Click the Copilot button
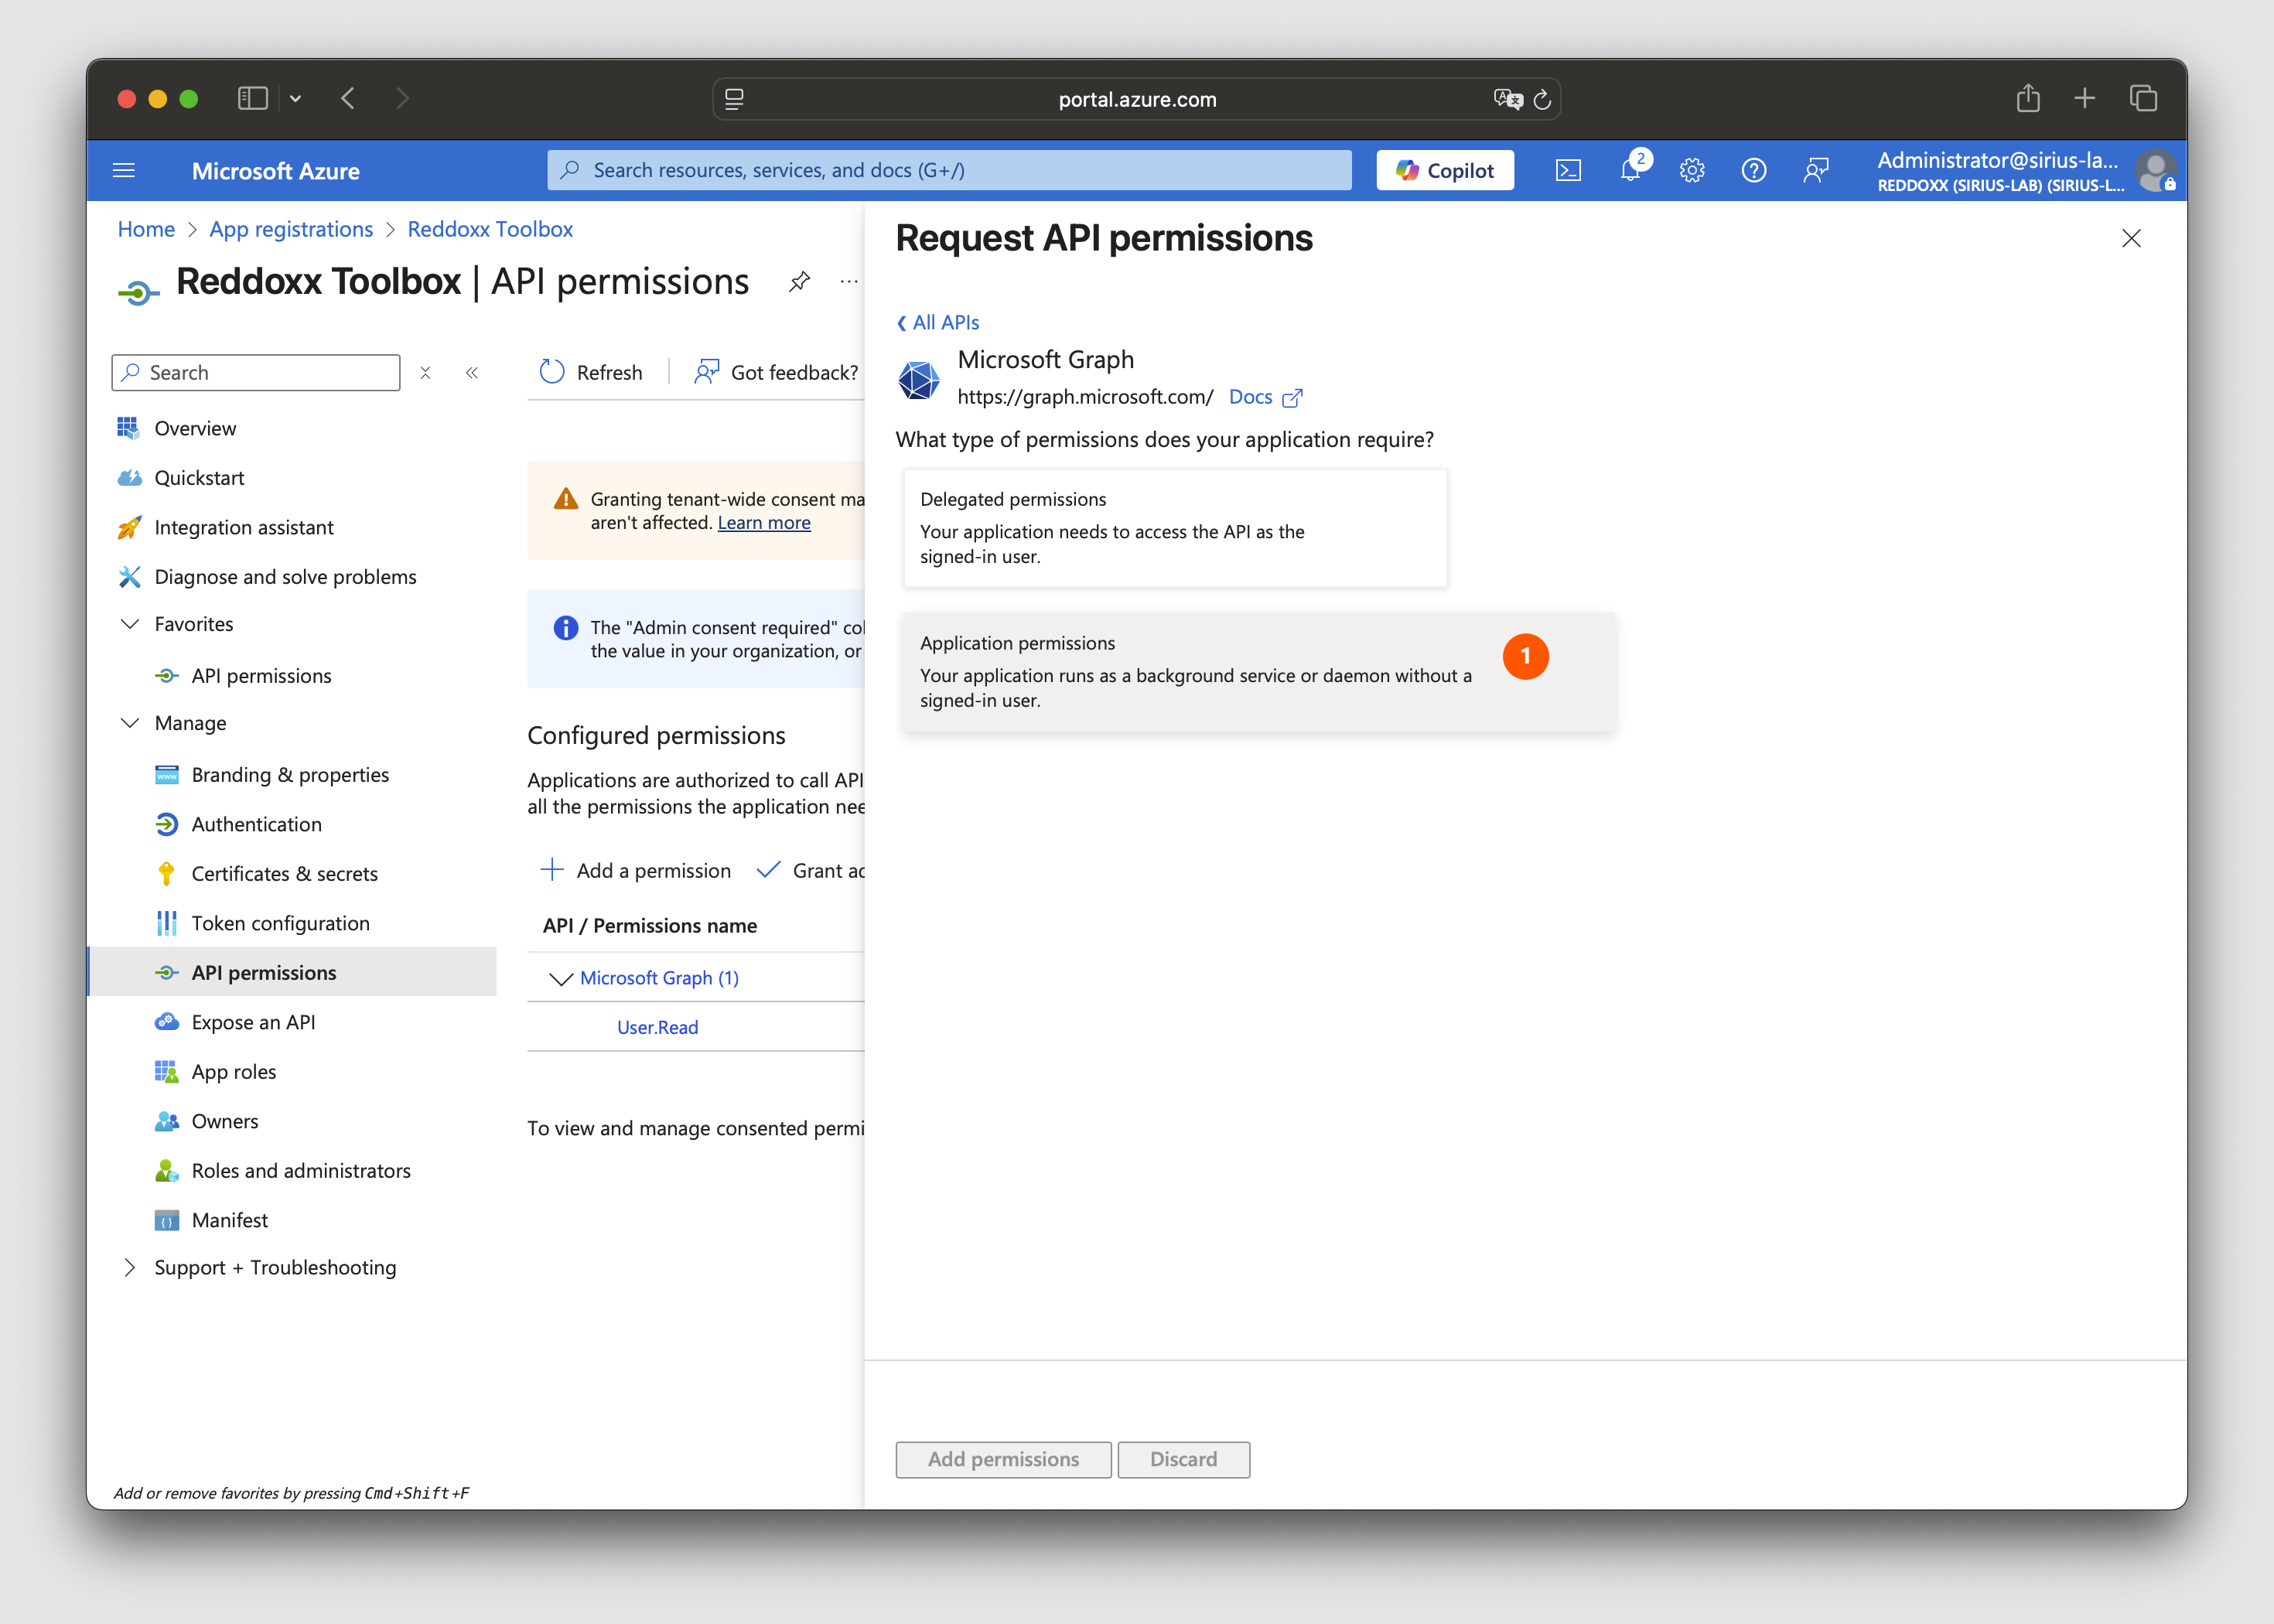The image size is (2274, 1624). click(x=1445, y=170)
